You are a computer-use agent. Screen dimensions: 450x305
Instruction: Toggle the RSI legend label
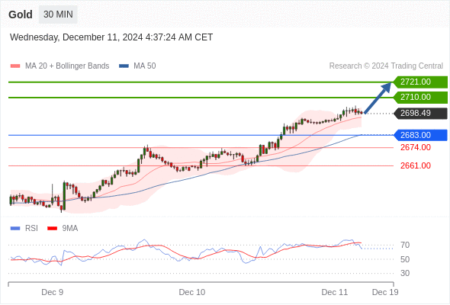(x=31, y=229)
